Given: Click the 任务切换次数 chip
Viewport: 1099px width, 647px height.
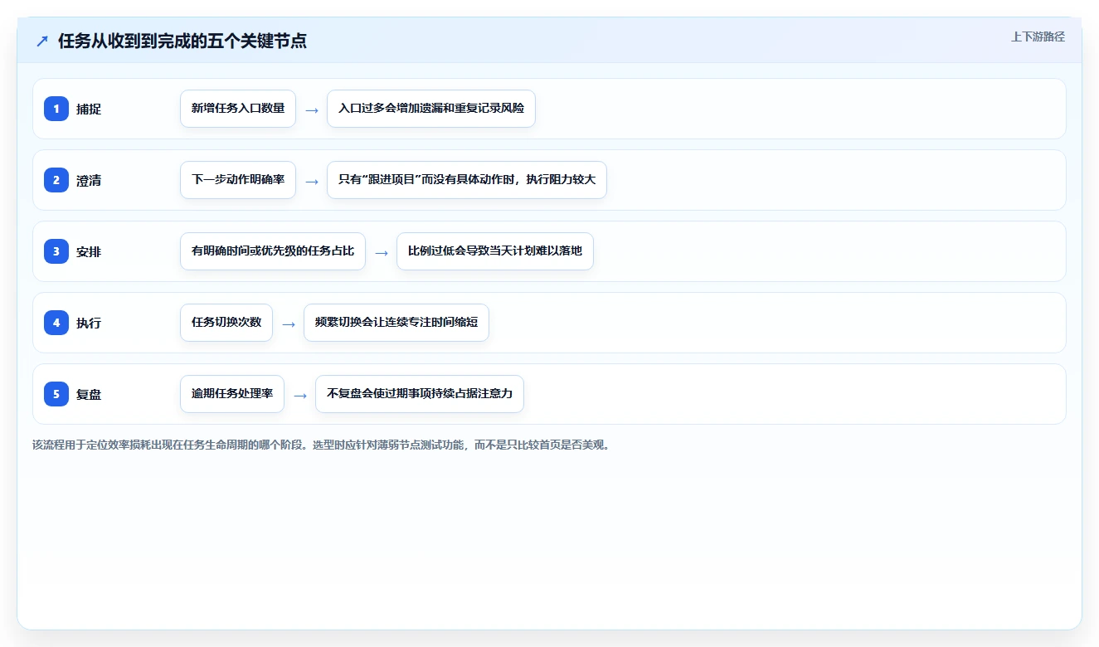Looking at the screenshot, I should [x=226, y=323].
